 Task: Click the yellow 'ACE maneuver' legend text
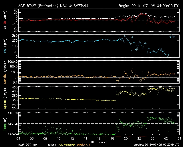(67, 145)
